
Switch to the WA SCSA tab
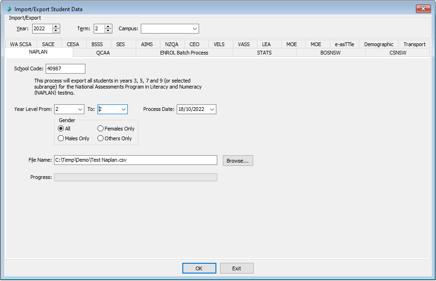coord(21,44)
